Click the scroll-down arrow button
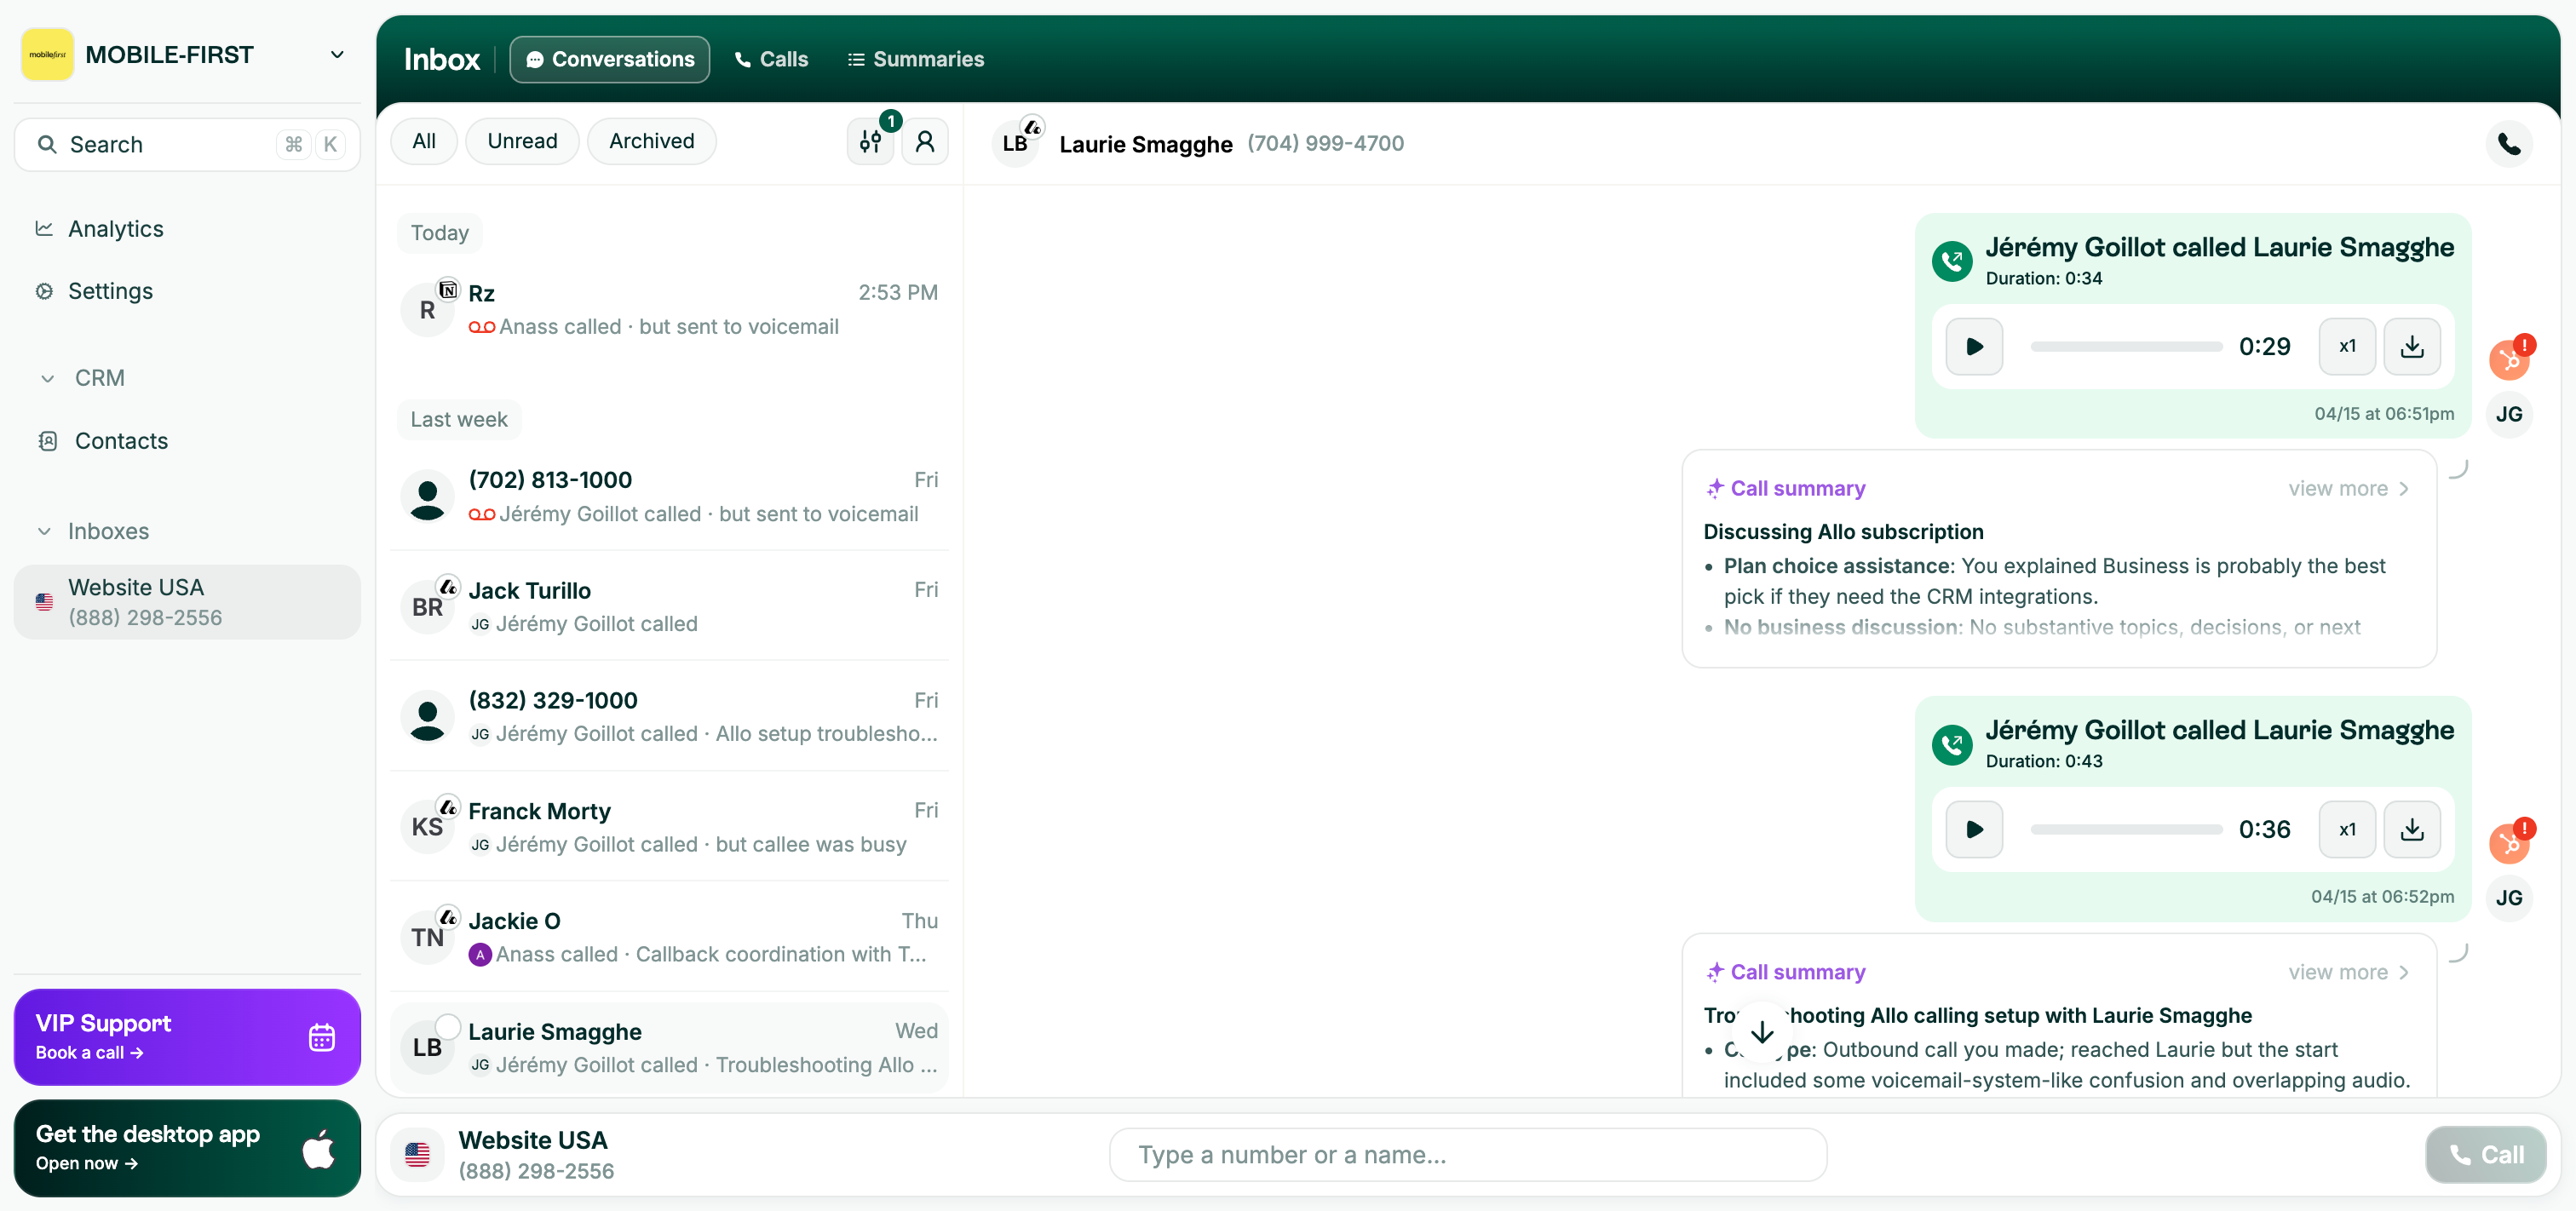 click(1761, 1031)
